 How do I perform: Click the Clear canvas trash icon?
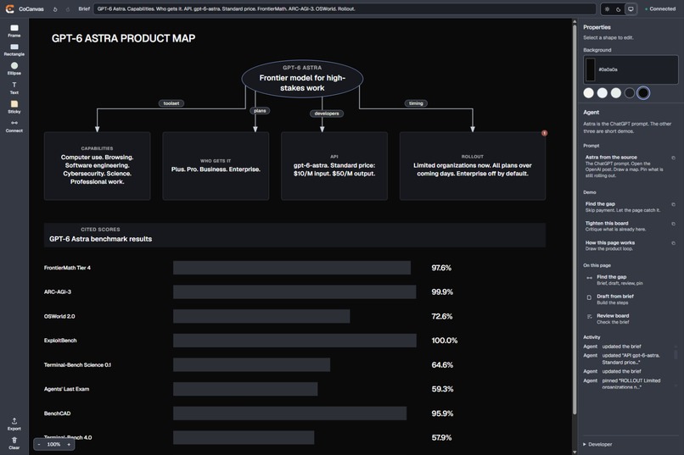[x=14, y=443]
